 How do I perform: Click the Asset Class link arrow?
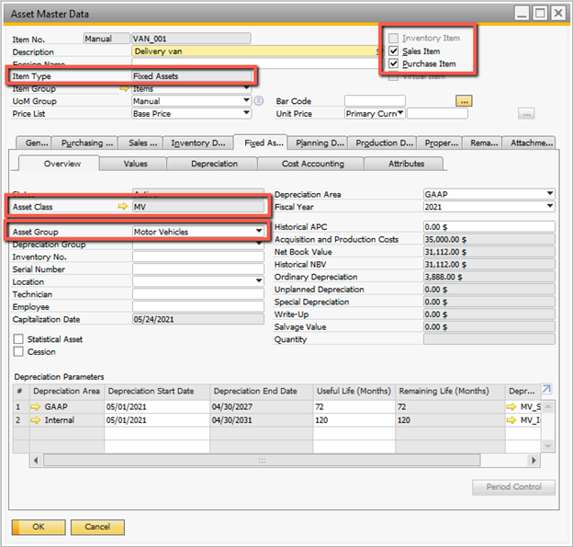pyautogui.click(x=123, y=206)
